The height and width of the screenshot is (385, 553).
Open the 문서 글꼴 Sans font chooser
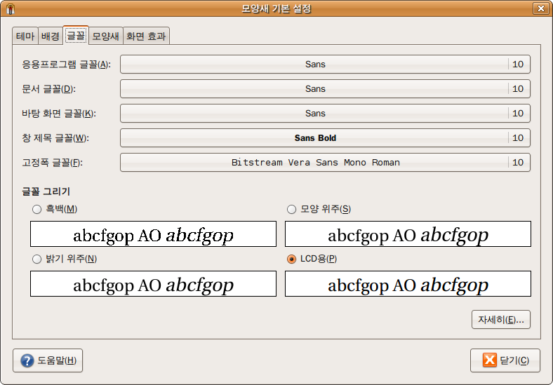pos(325,89)
